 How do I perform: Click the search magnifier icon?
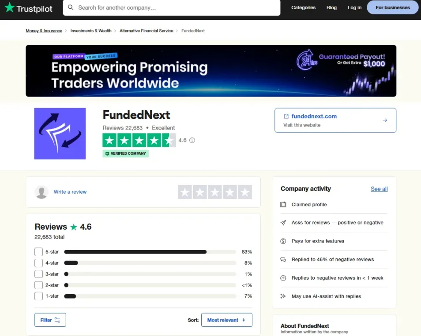coord(71,7)
